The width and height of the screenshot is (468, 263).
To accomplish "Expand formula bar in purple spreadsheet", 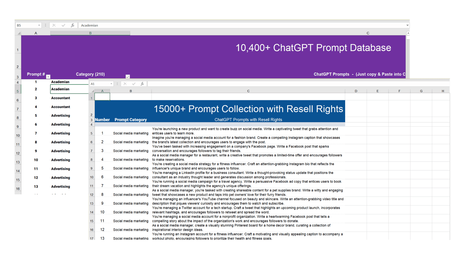I will click(407, 25).
